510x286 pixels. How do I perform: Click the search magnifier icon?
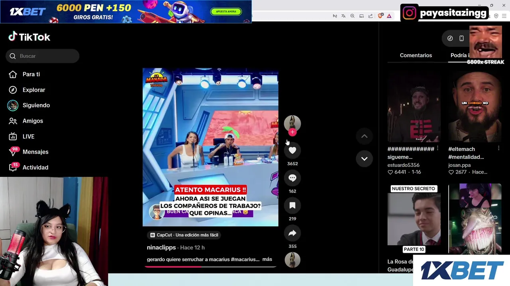tap(13, 56)
